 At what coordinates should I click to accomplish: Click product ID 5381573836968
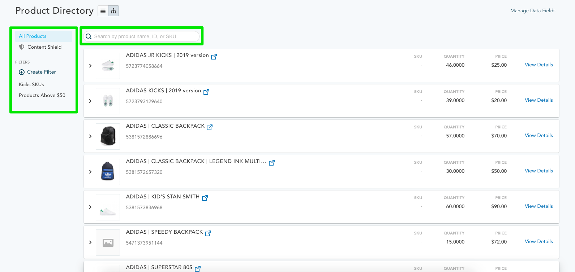pyautogui.click(x=144, y=207)
